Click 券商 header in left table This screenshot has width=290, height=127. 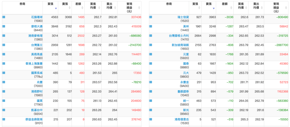coord(22,4)
